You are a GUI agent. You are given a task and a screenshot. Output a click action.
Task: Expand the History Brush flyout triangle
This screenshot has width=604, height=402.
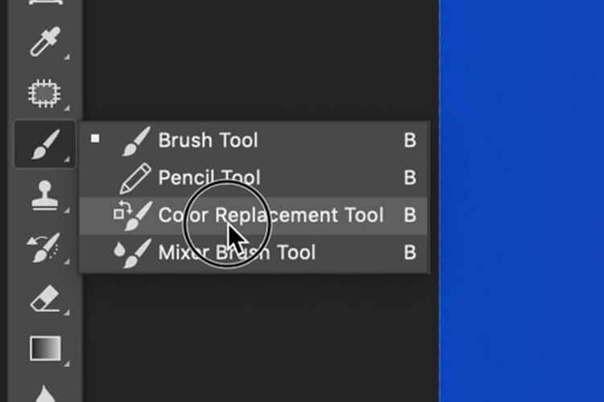click(68, 261)
